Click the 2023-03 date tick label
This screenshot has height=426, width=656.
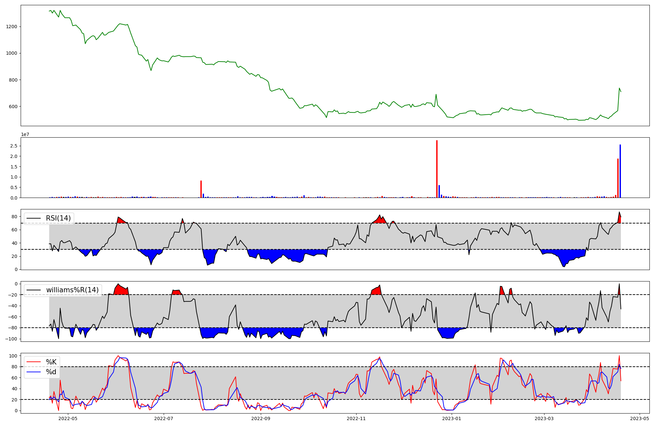(x=544, y=418)
